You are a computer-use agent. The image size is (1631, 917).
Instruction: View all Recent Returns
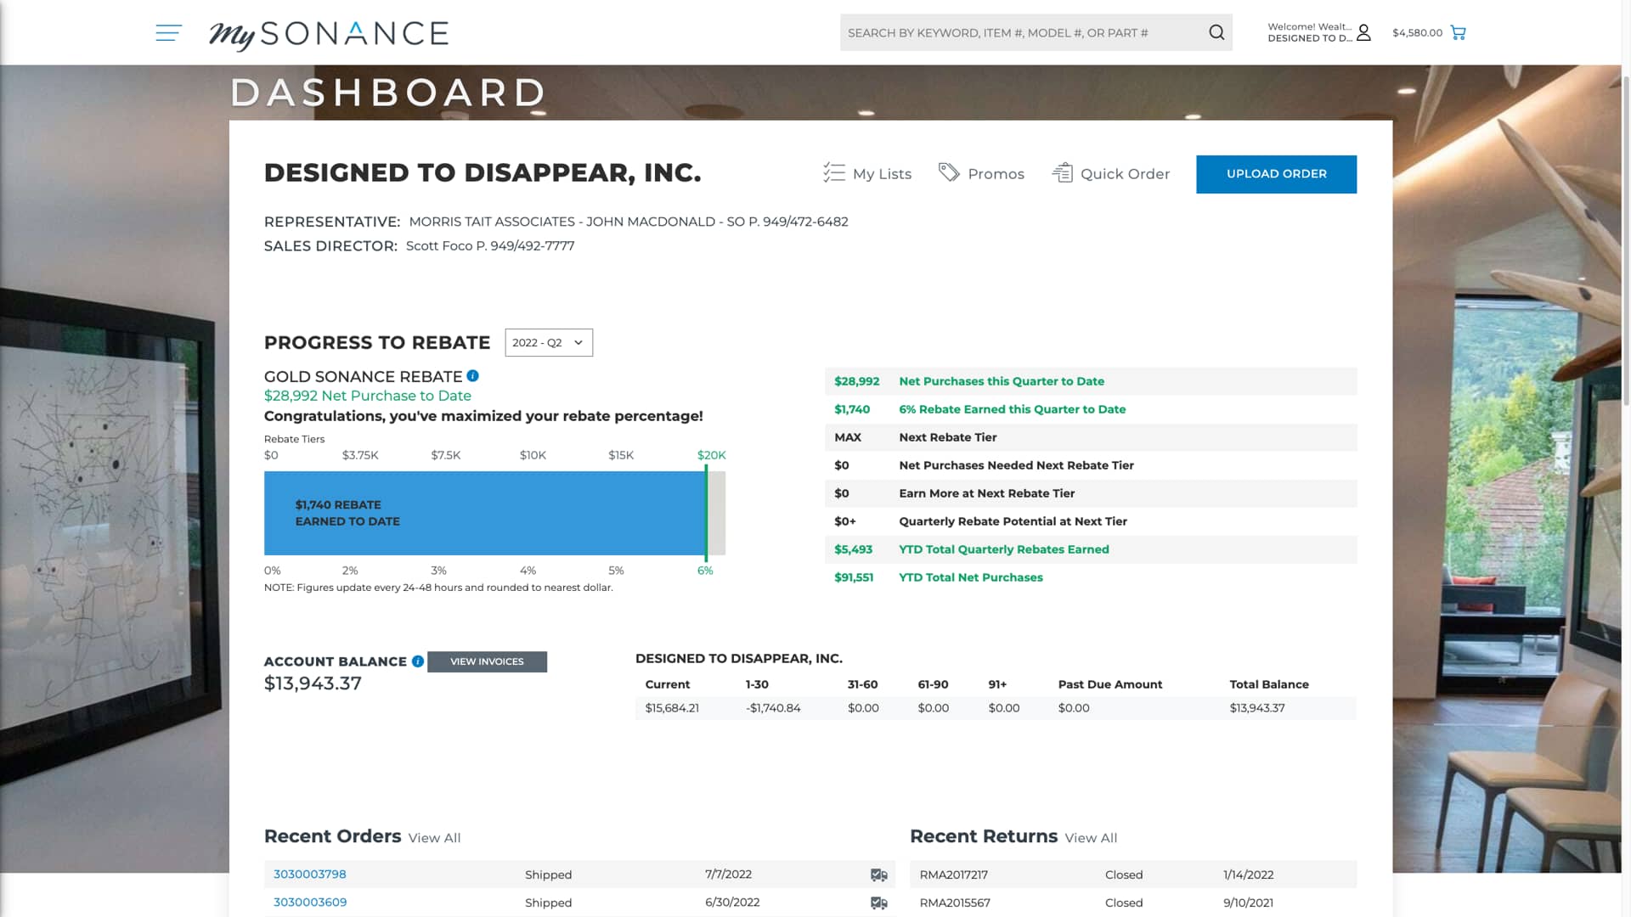(x=1091, y=838)
